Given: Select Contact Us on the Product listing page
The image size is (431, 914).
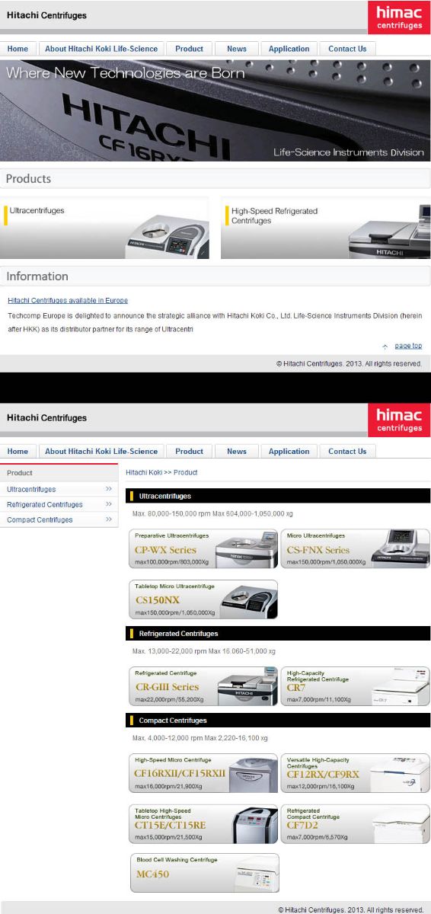Looking at the screenshot, I should pyautogui.click(x=347, y=451).
